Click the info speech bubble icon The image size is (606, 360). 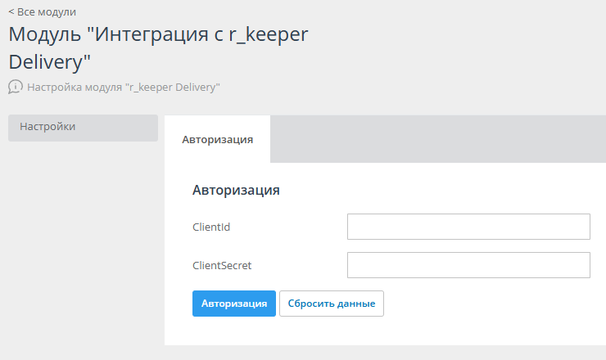[16, 87]
